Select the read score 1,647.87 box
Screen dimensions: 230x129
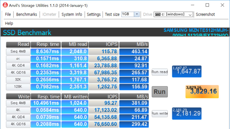(187, 71)
